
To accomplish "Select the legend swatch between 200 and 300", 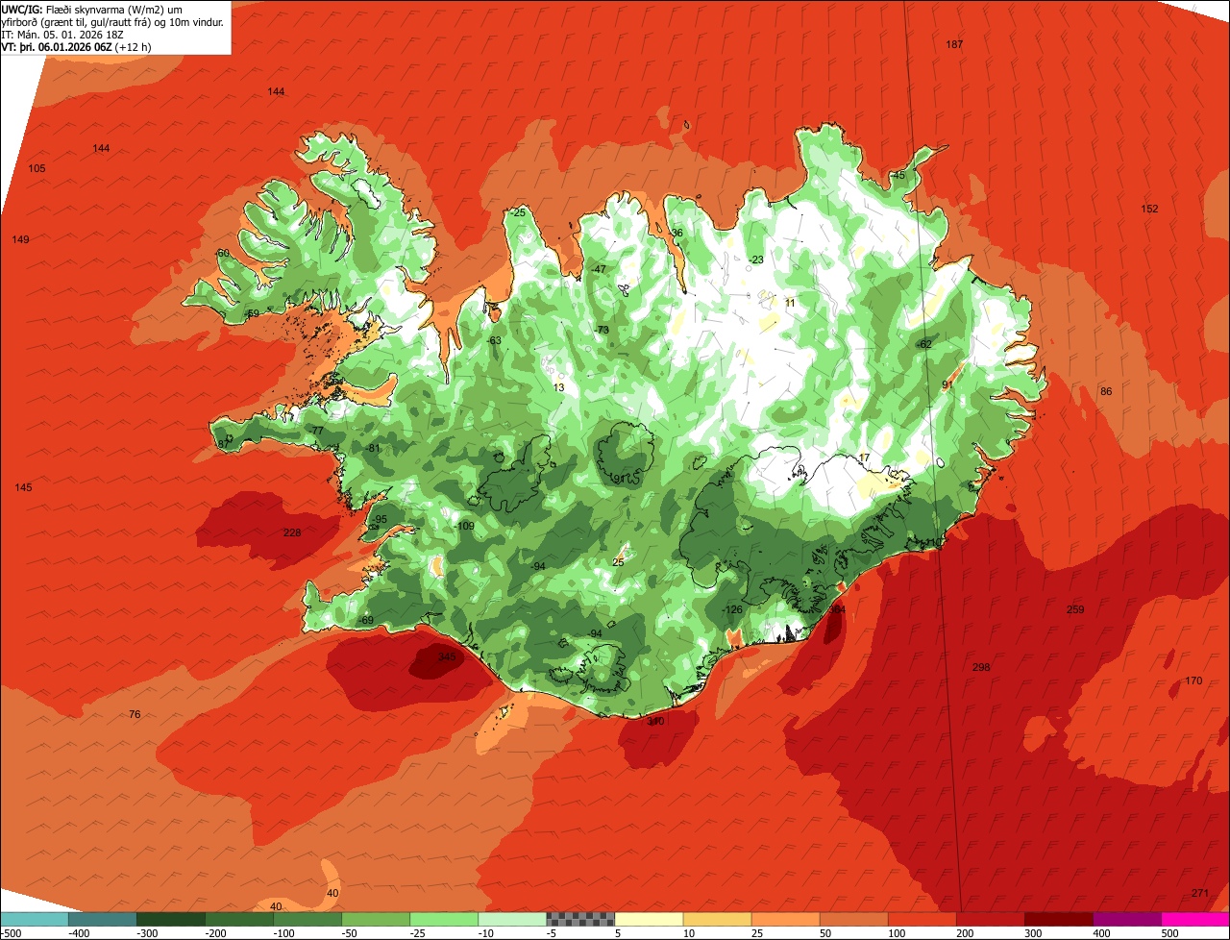I will (991, 919).
